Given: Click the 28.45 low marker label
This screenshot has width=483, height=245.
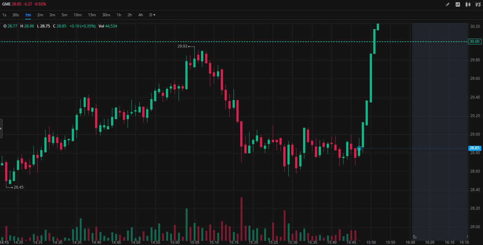Looking at the screenshot, I should (18, 187).
